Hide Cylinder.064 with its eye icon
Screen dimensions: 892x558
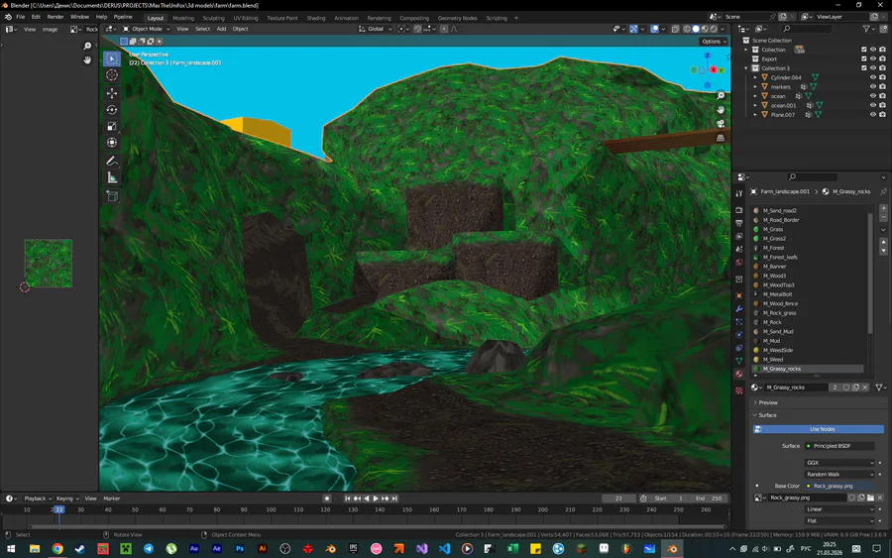pos(872,77)
